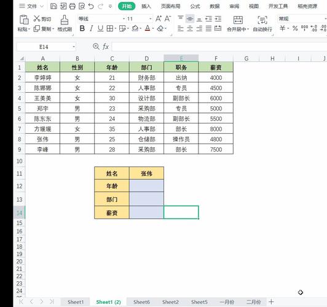The height and width of the screenshot is (307, 327).
Task: Switch to the 数据 tab
Action: (215, 6)
